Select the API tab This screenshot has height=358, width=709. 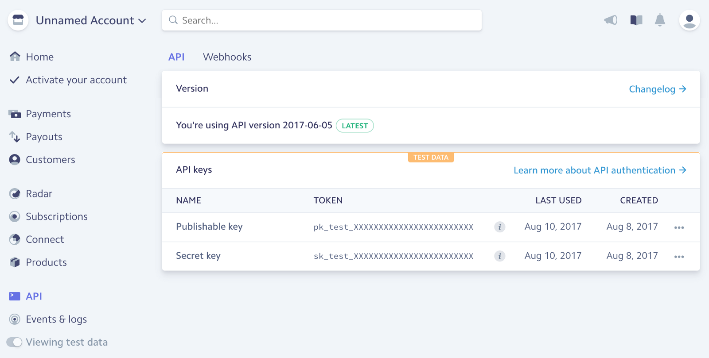[176, 57]
